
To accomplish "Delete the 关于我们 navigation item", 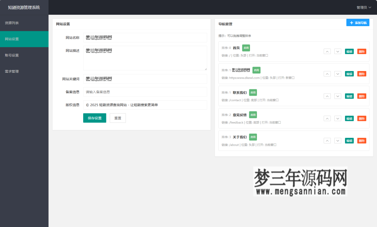I will click(x=362, y=141).
